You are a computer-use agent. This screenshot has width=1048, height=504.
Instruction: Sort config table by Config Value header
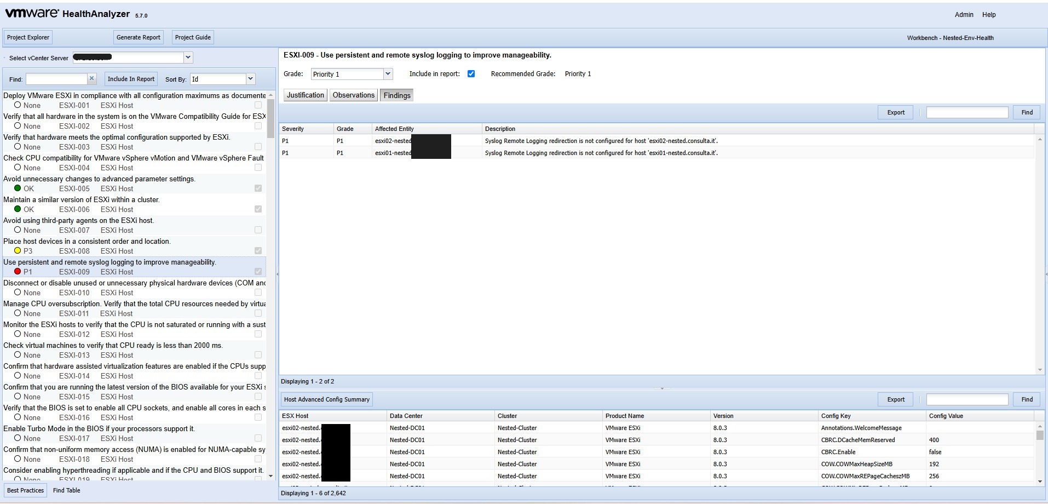tap(980, 416)
